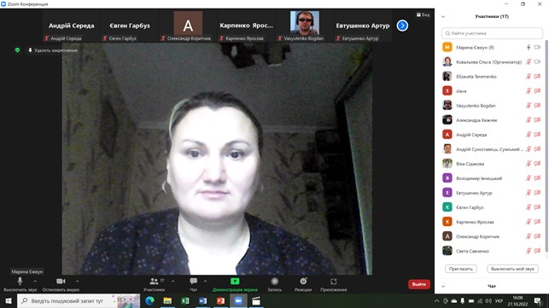Image resolution: width=549 pixels, height=308 pixels.
Task: Stop video with Остановить видео camera icon
Action: 61,281
